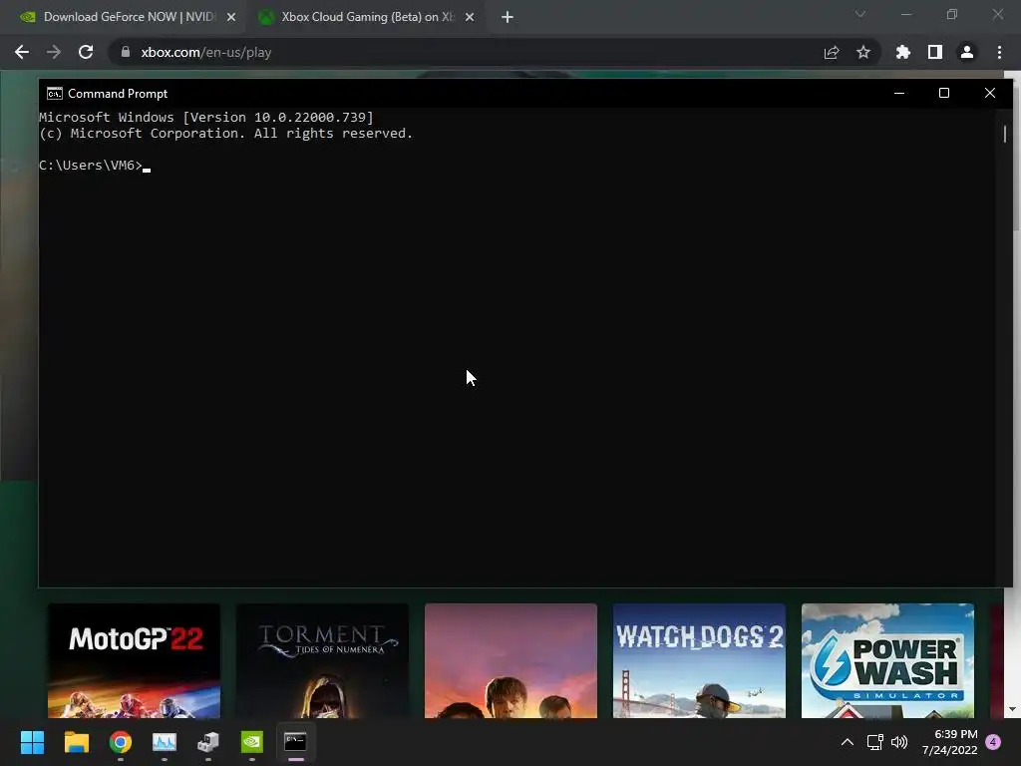Open PowerWash Simulator game tile
This screenshot has width=1021, height=766.
887,660
